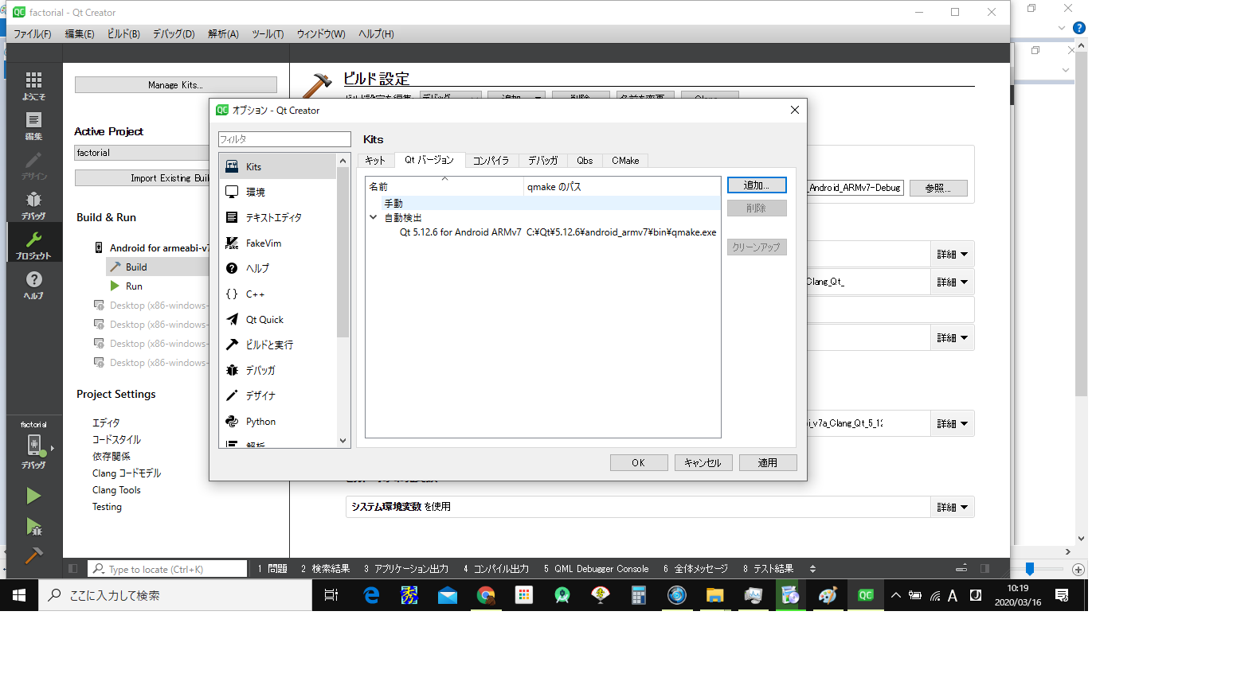This screenshot has height=697, width=1233.
Task: Click 適用 button
Action: tap(768, 462)
